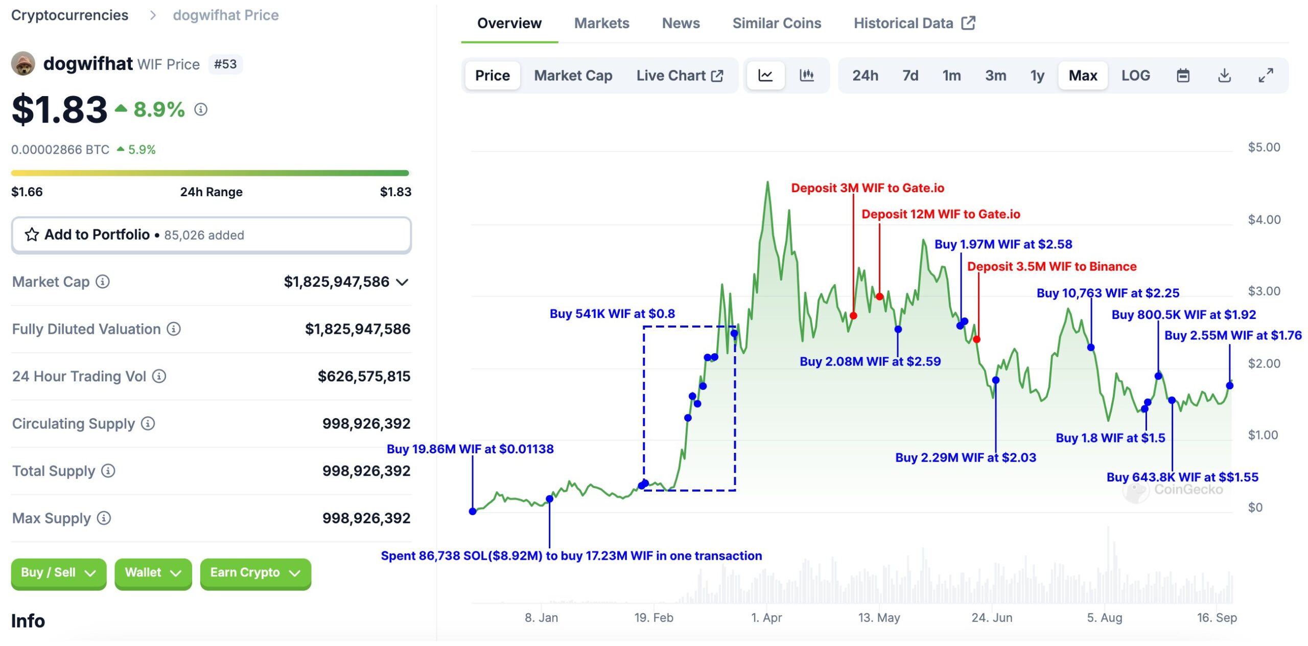Click the Add to Portfolio button

pos(212,235)
